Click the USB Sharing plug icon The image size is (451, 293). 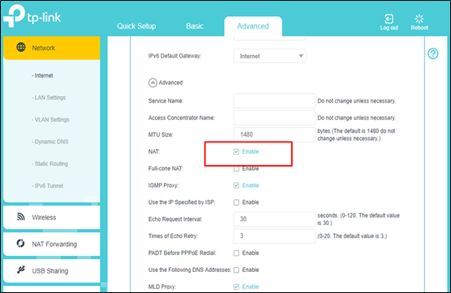pyautogui.click(x=21, y=270)
